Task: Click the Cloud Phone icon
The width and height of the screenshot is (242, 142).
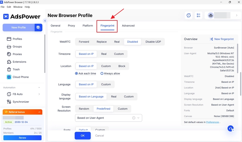Action: tap(9, 77)
